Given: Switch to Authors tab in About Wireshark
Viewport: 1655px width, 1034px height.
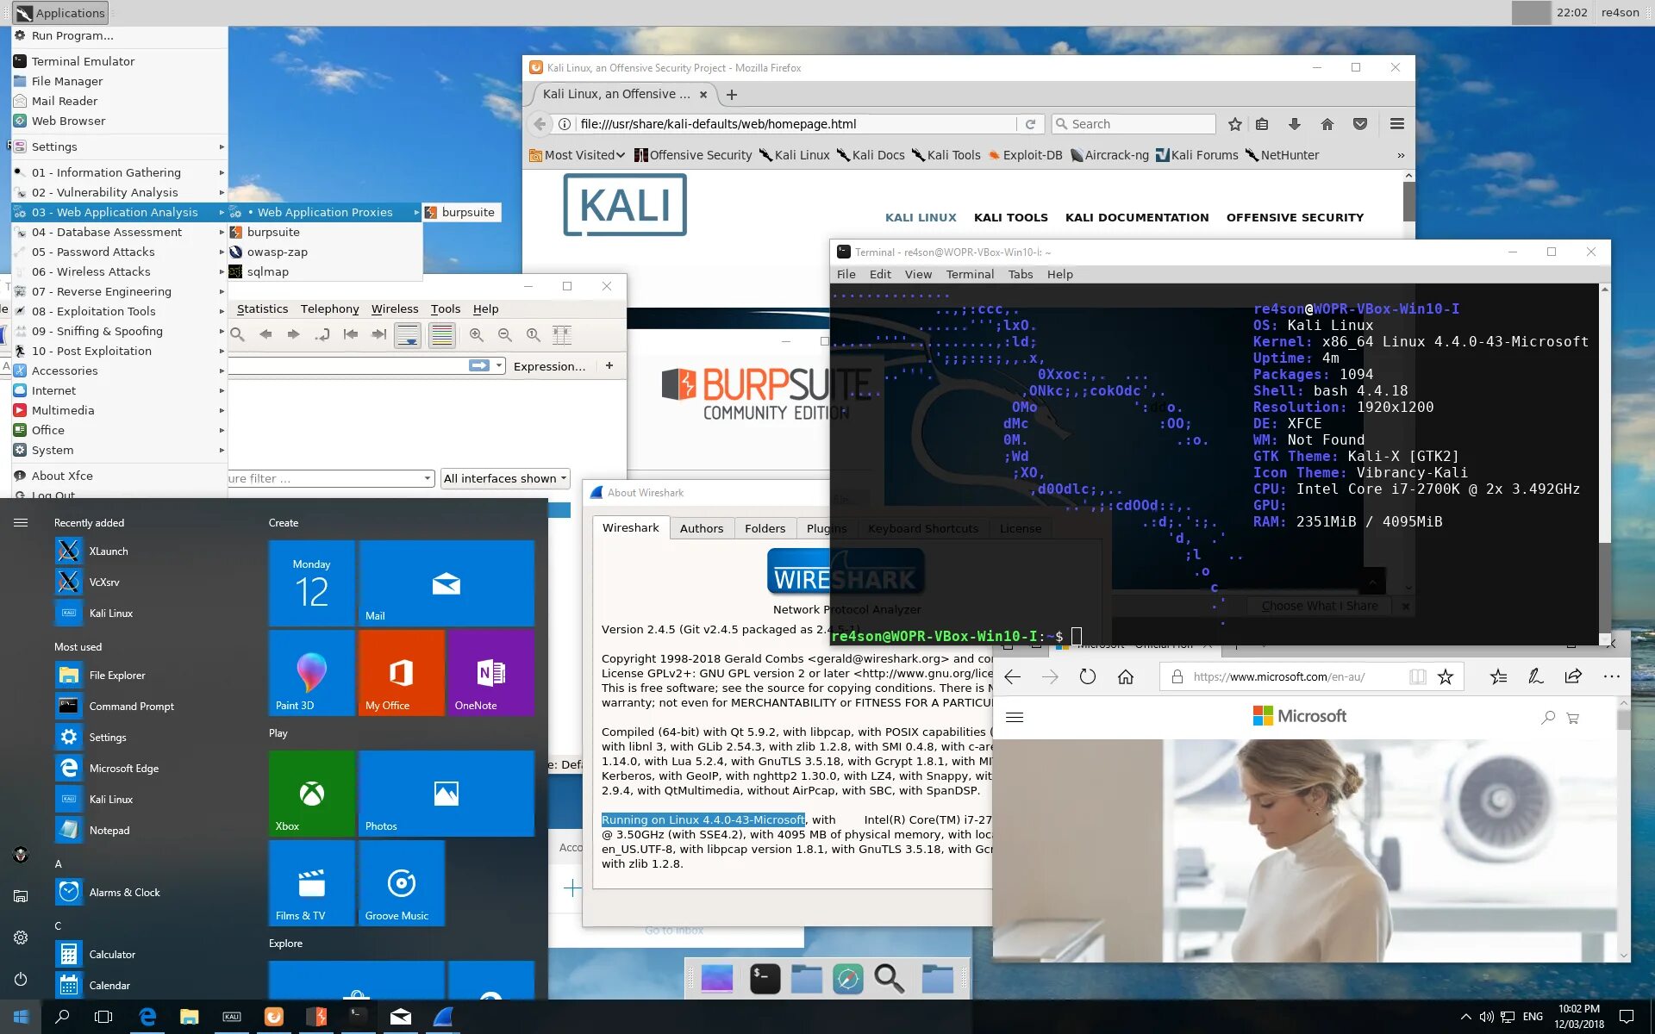Looking at the screenshot, I should [701, 528].
